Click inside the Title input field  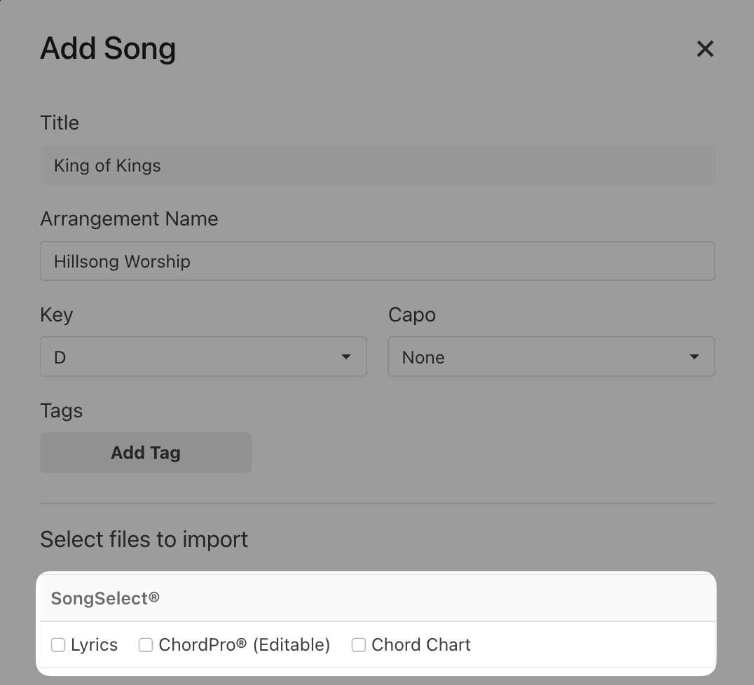[378, 165]
